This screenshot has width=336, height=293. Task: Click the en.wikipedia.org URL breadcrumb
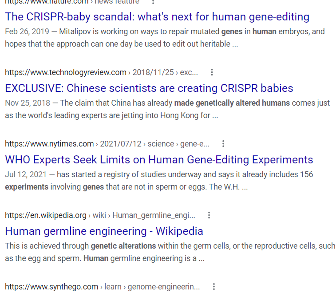[100, 215]
